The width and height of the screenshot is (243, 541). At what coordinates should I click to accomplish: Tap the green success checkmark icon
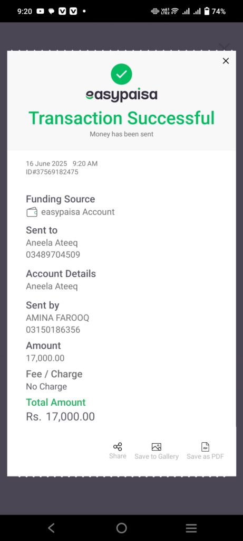point(121,74)
